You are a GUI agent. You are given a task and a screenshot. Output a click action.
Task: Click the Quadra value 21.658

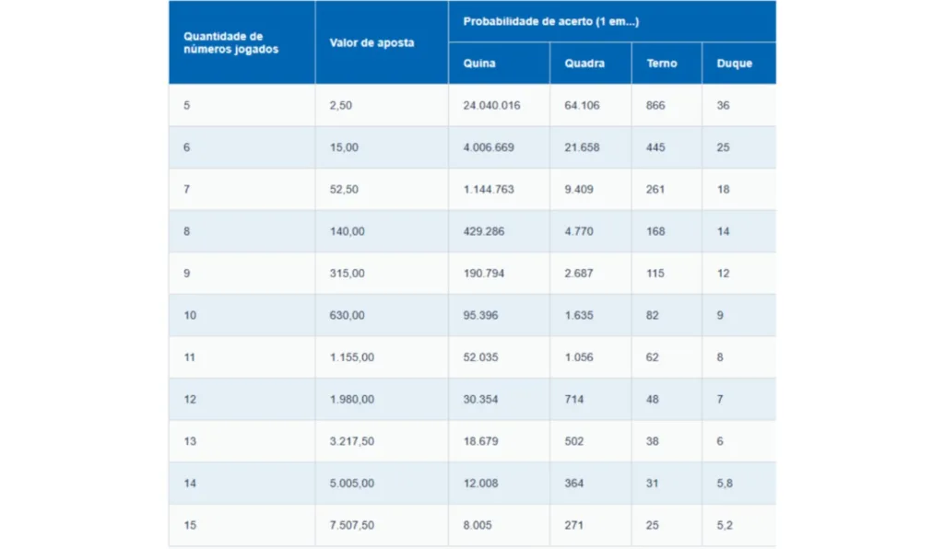[582, 147]
